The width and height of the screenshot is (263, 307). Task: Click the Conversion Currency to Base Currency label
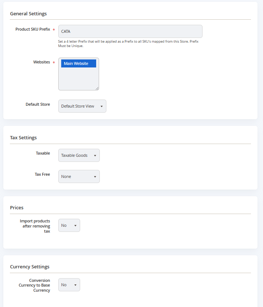point(34,285)
